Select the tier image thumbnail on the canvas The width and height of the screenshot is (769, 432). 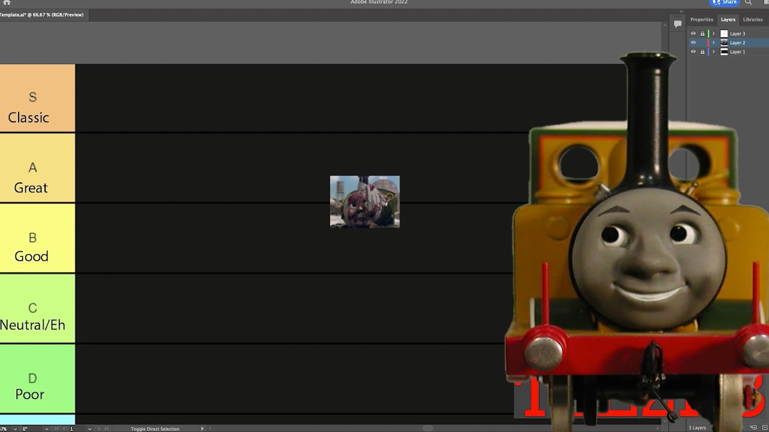365,202
